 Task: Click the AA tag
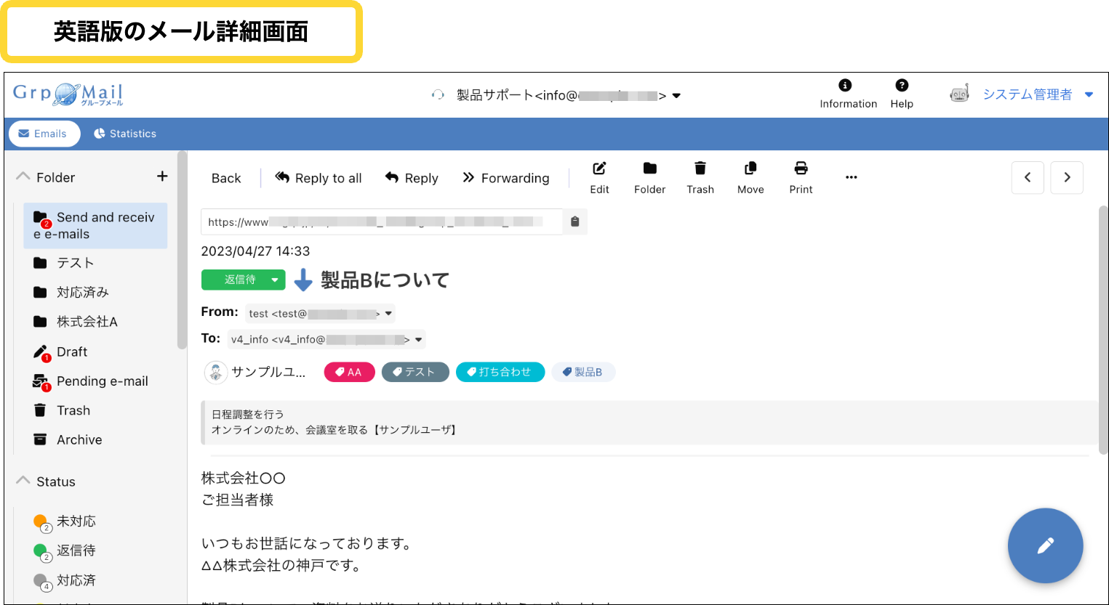pyautogui.click(x=349, y=372)
